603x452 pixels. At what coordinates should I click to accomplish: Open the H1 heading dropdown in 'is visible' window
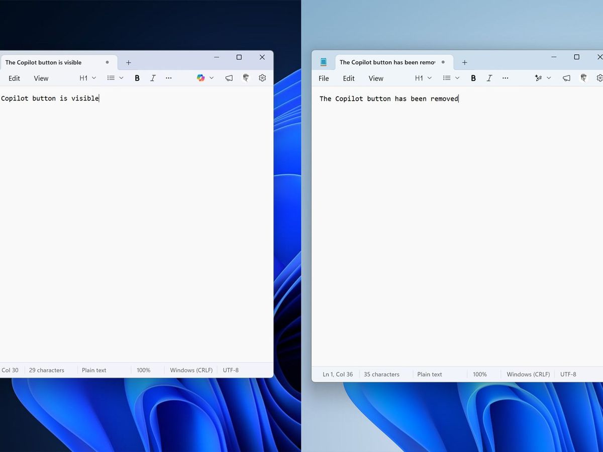point(87,78)
